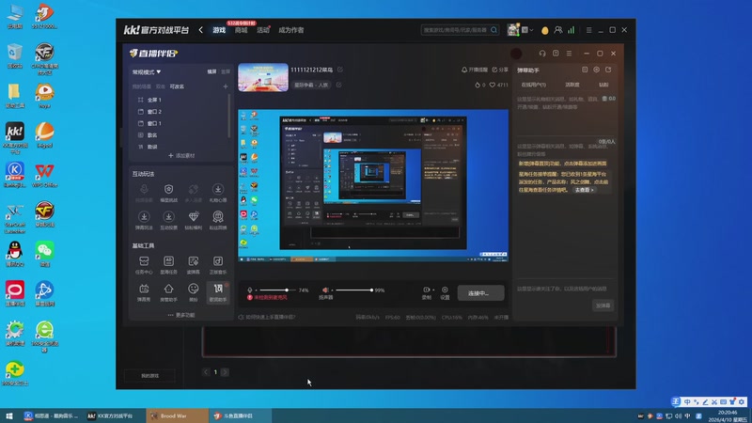Click the 添加素材 add source button
This screenshot has height=423, width=752.
pos(181,155)
